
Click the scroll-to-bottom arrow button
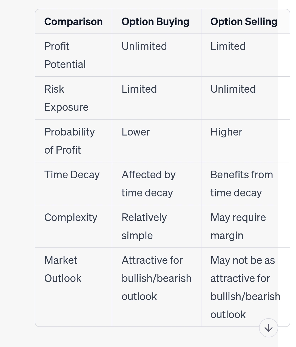(268, 328)
